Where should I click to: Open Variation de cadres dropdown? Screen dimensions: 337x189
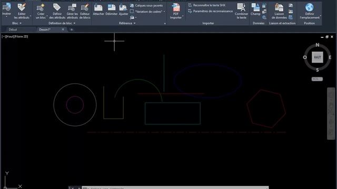[x=164, y=12]
